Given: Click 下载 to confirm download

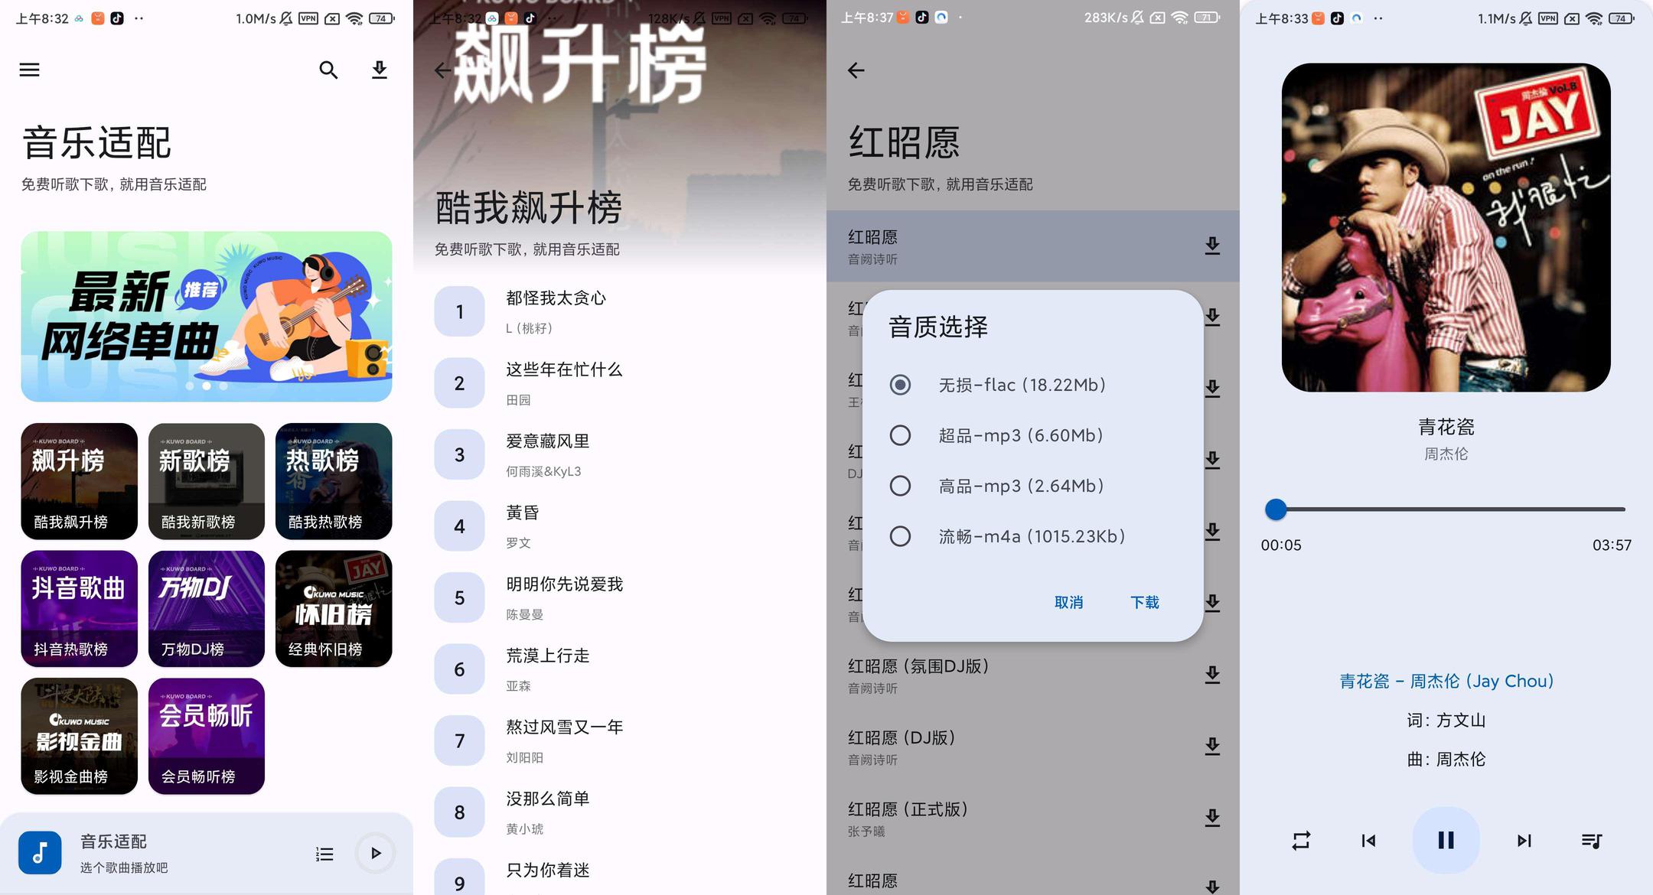Looking at the screenshot, I should pyautogui.click(x=1144, y=602).
